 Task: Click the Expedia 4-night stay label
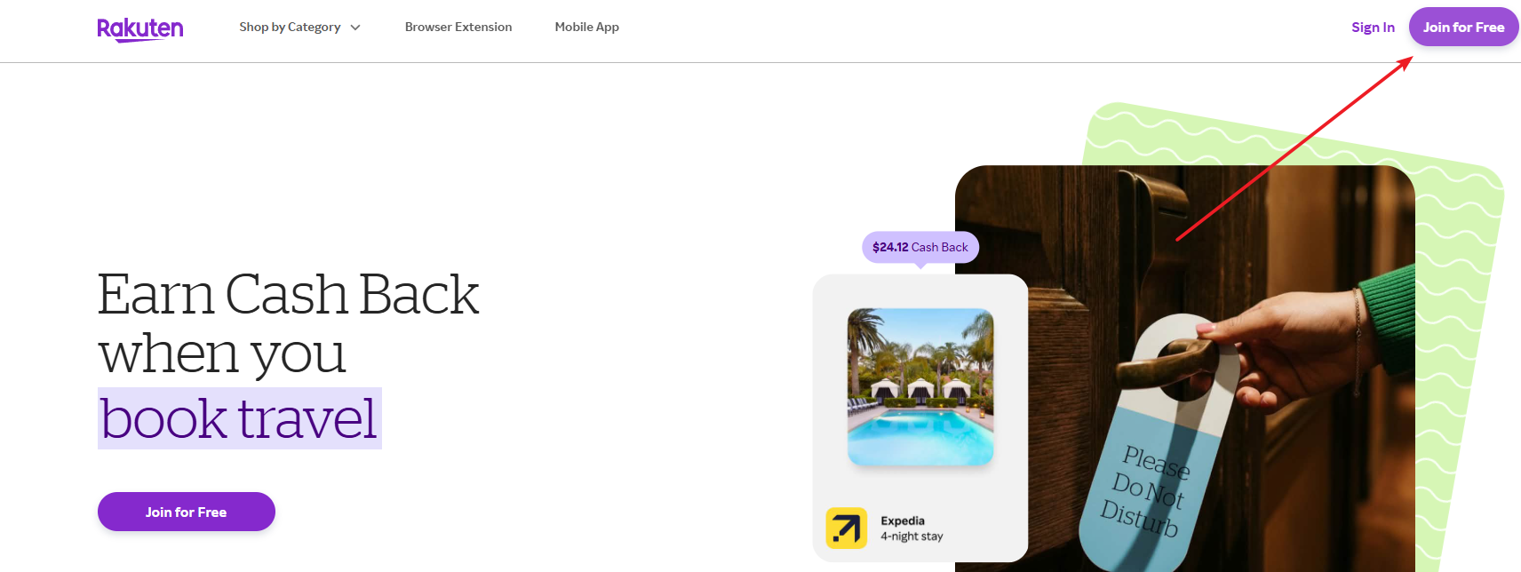tap(912, 528)
